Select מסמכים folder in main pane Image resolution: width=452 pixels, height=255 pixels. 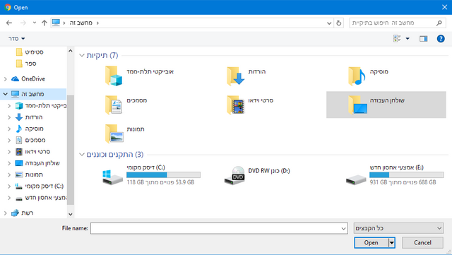pos(126,105)
